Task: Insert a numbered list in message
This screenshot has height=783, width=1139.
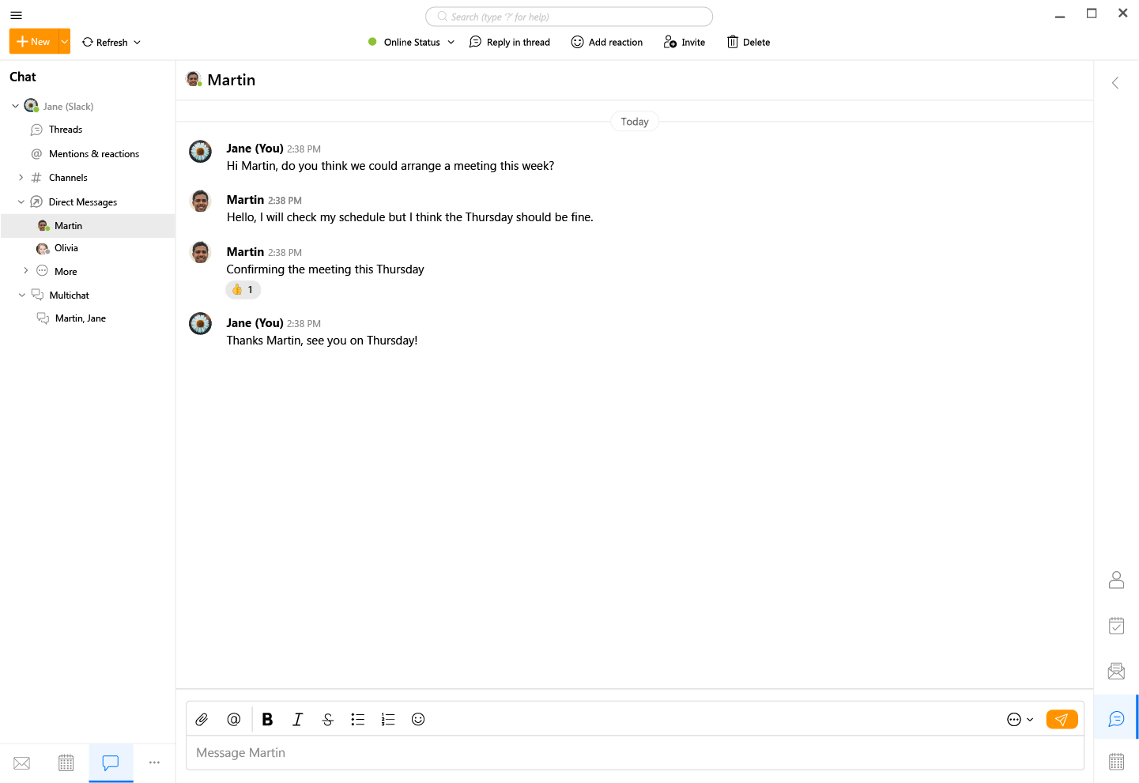Action: tap(388, 719)
